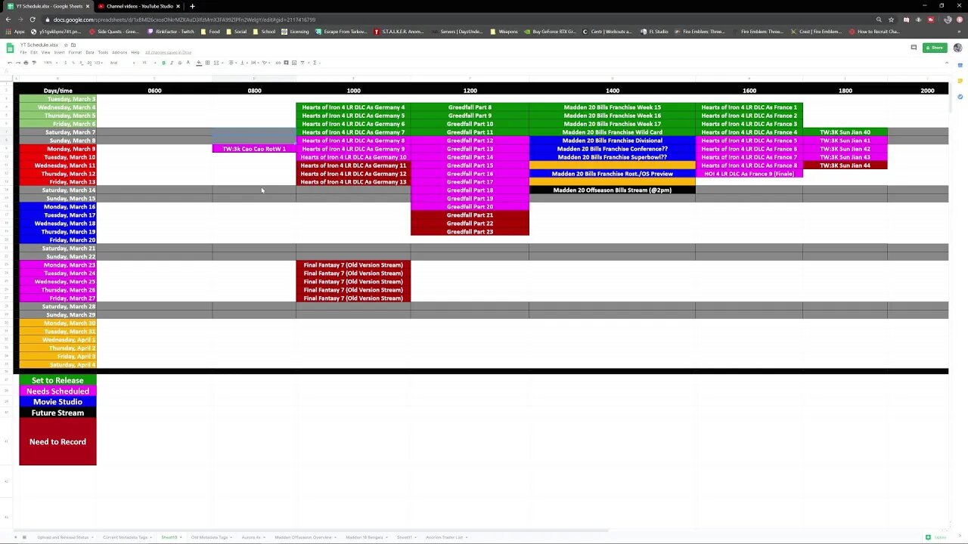Open the more number formats dropdown
The width and height of the screenshot is (968, 544).
pos(98,63)
